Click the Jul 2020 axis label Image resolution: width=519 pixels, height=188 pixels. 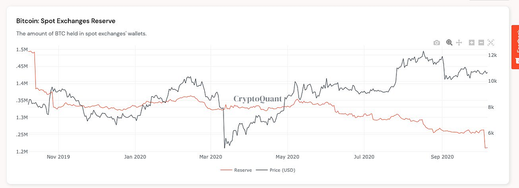[x=364, y=157]
